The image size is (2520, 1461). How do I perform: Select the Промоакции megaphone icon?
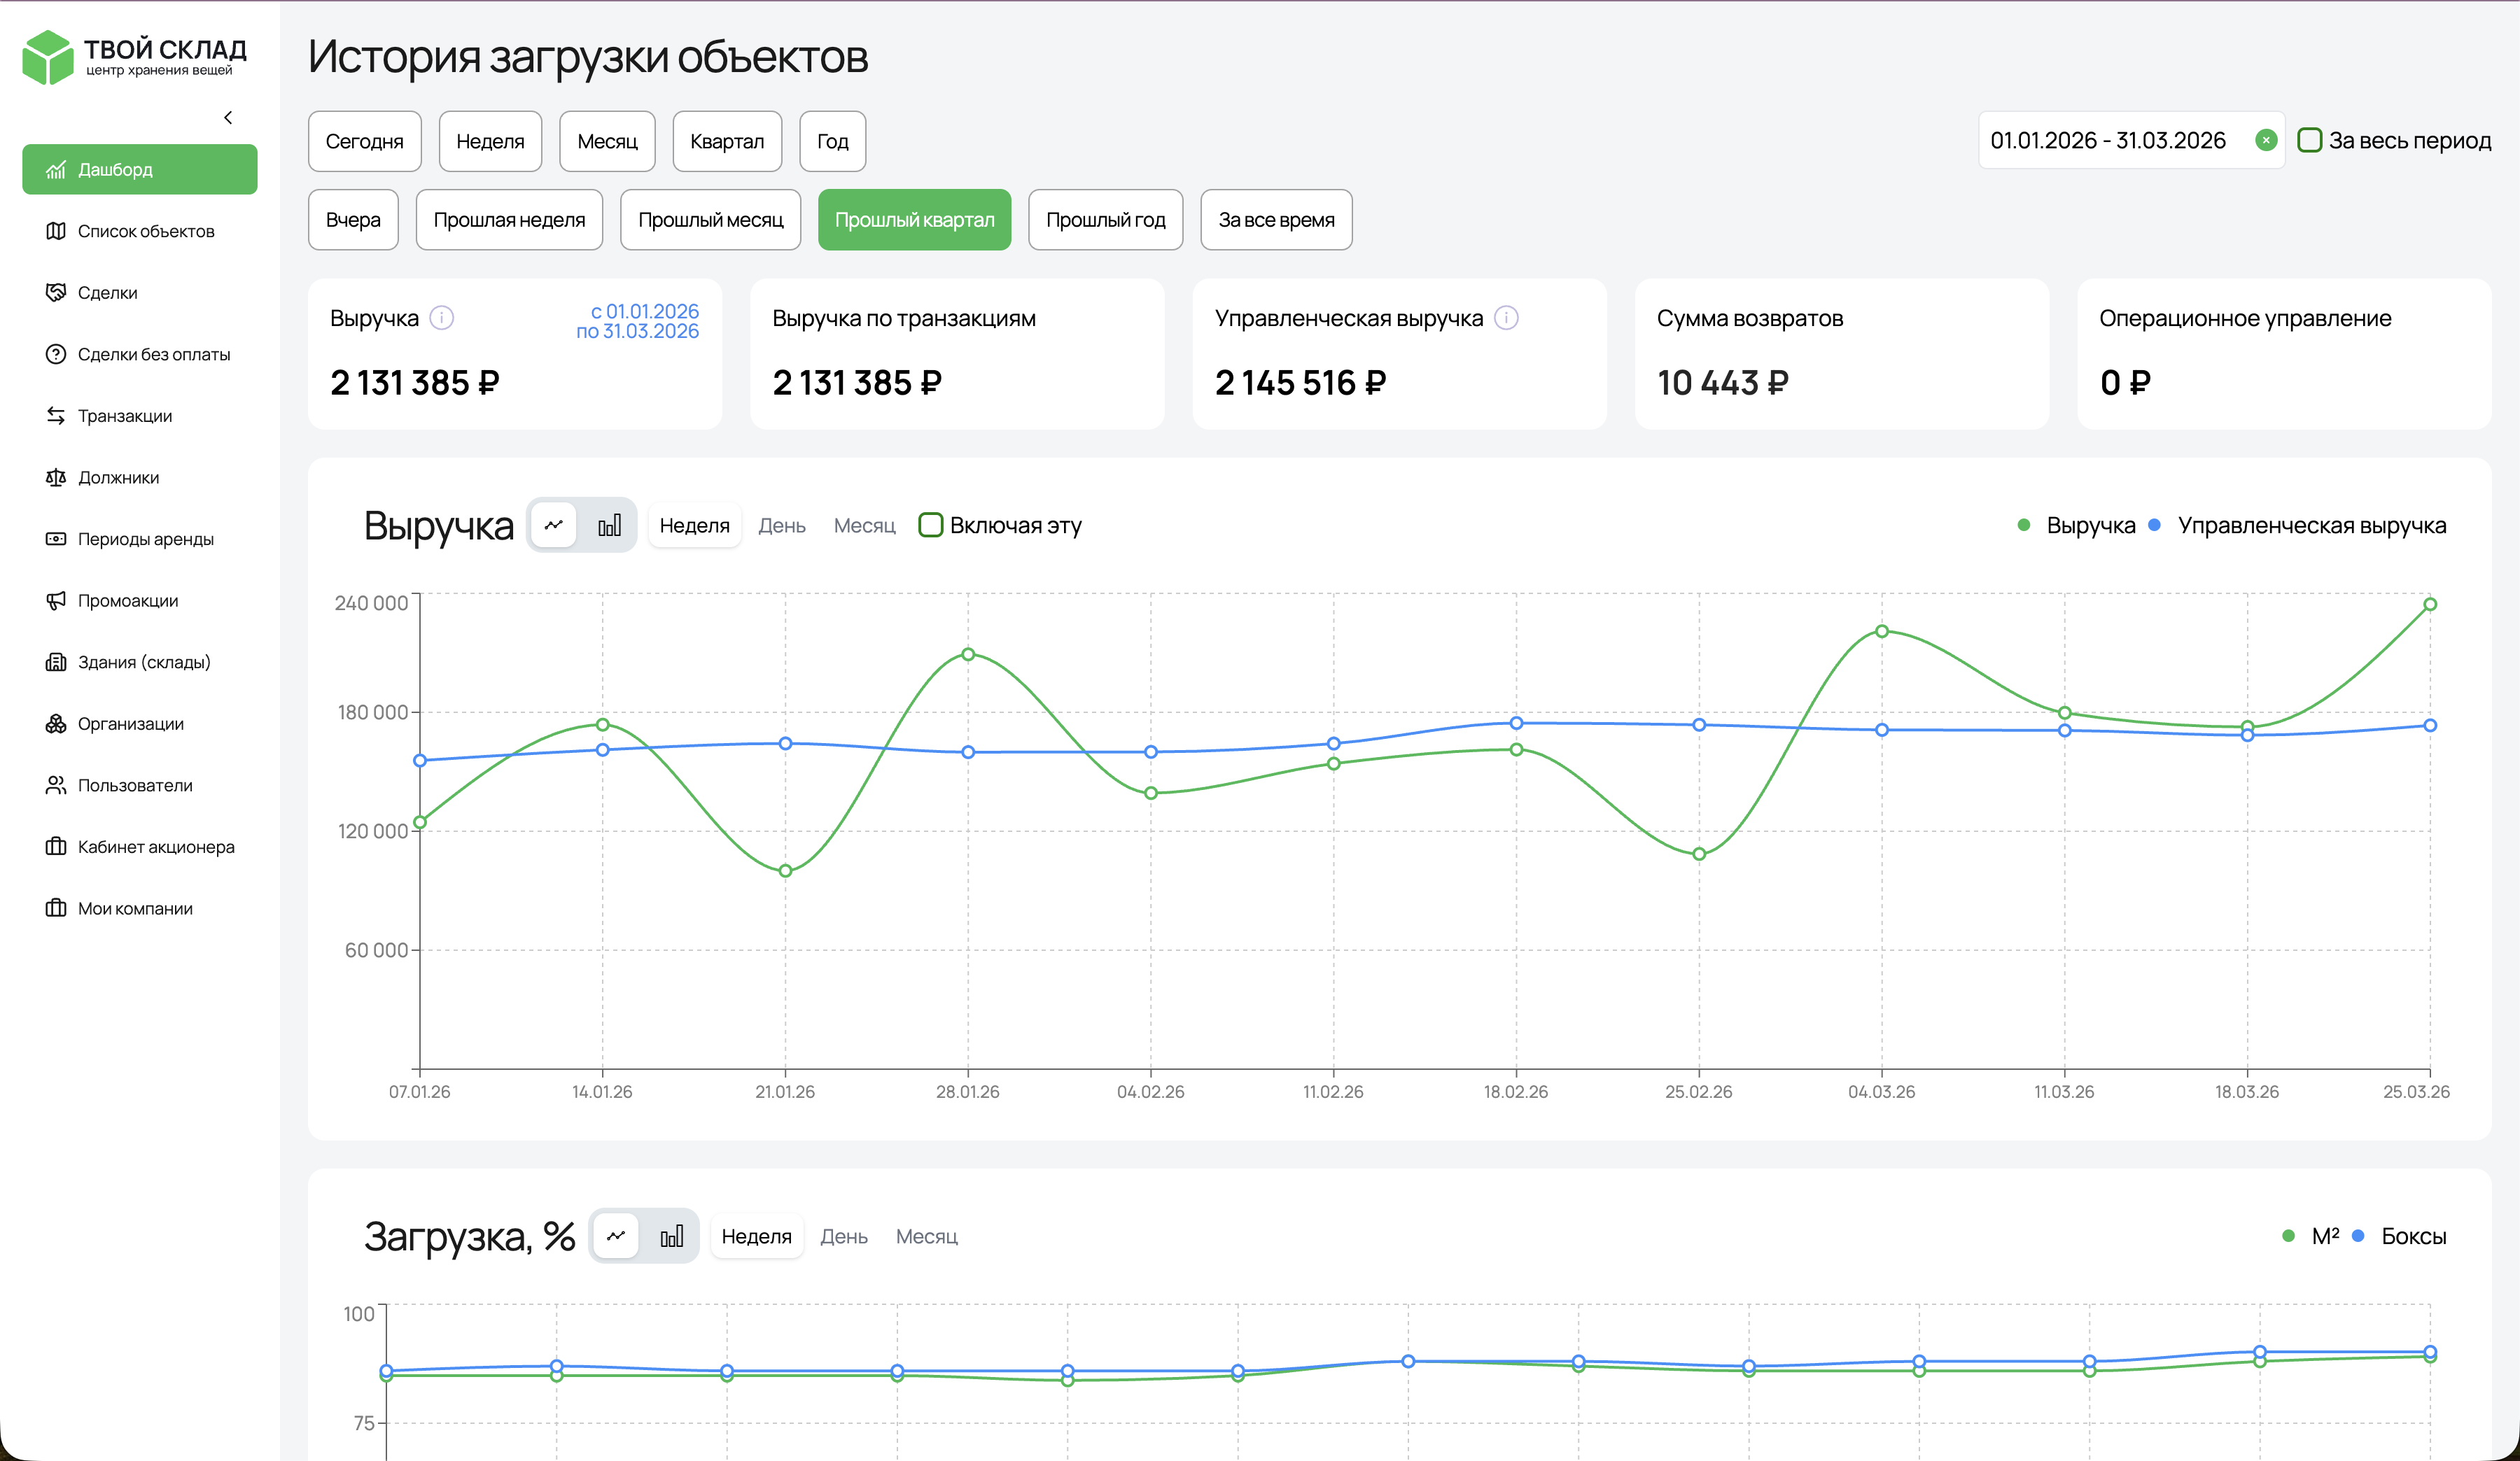point(56,600)
